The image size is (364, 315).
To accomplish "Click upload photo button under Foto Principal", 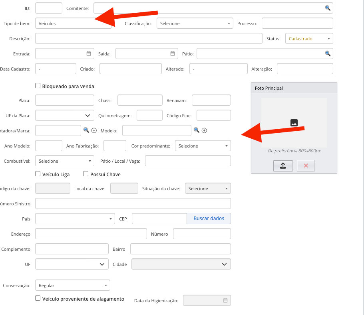I will tap(283, 166).
